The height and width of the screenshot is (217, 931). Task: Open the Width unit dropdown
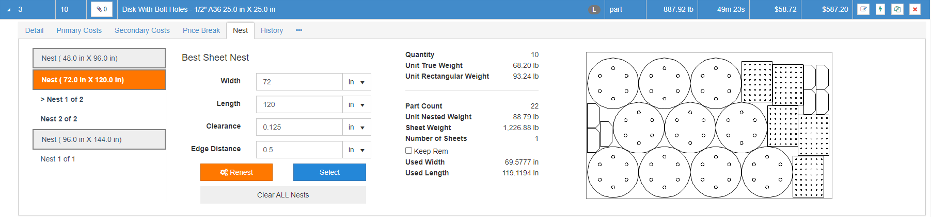click(356, 82)
